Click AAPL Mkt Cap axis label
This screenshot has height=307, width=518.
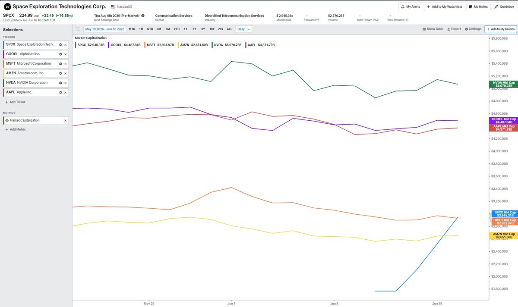pos(504,128)
